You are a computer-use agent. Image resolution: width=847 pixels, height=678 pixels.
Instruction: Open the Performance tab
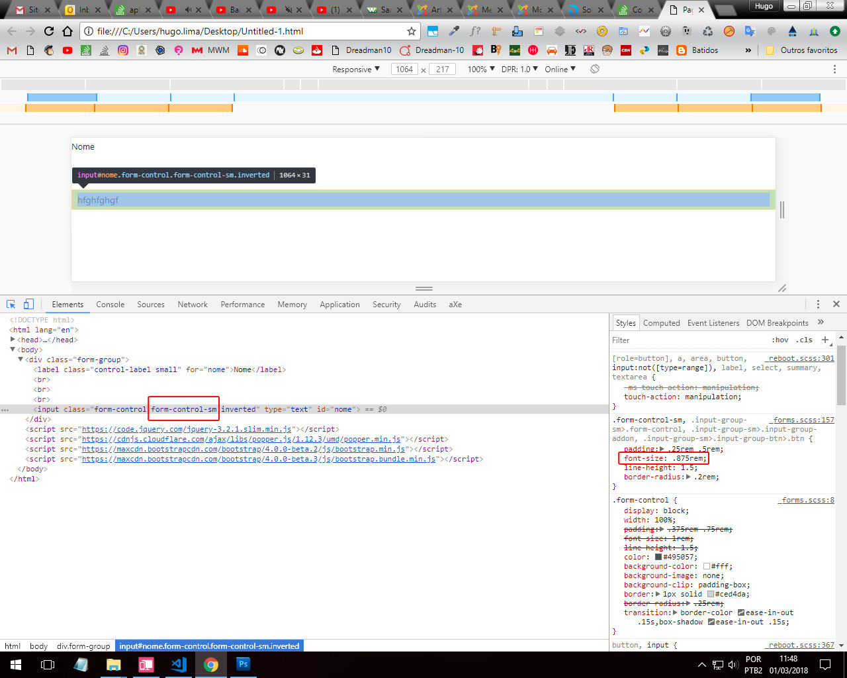(x=242, y=305)
